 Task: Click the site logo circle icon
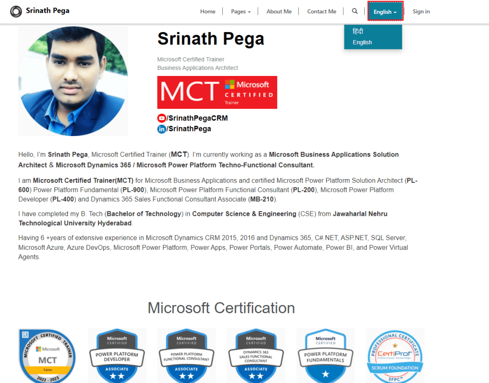[x=16, y=11]
